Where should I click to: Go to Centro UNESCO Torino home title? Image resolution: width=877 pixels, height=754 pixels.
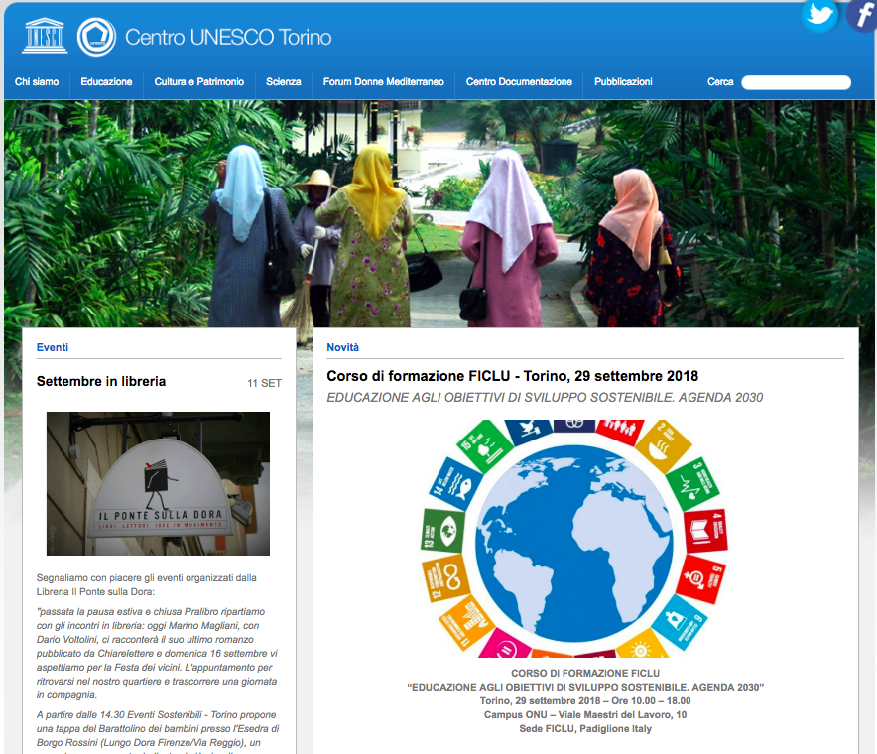tap(228, 37)
